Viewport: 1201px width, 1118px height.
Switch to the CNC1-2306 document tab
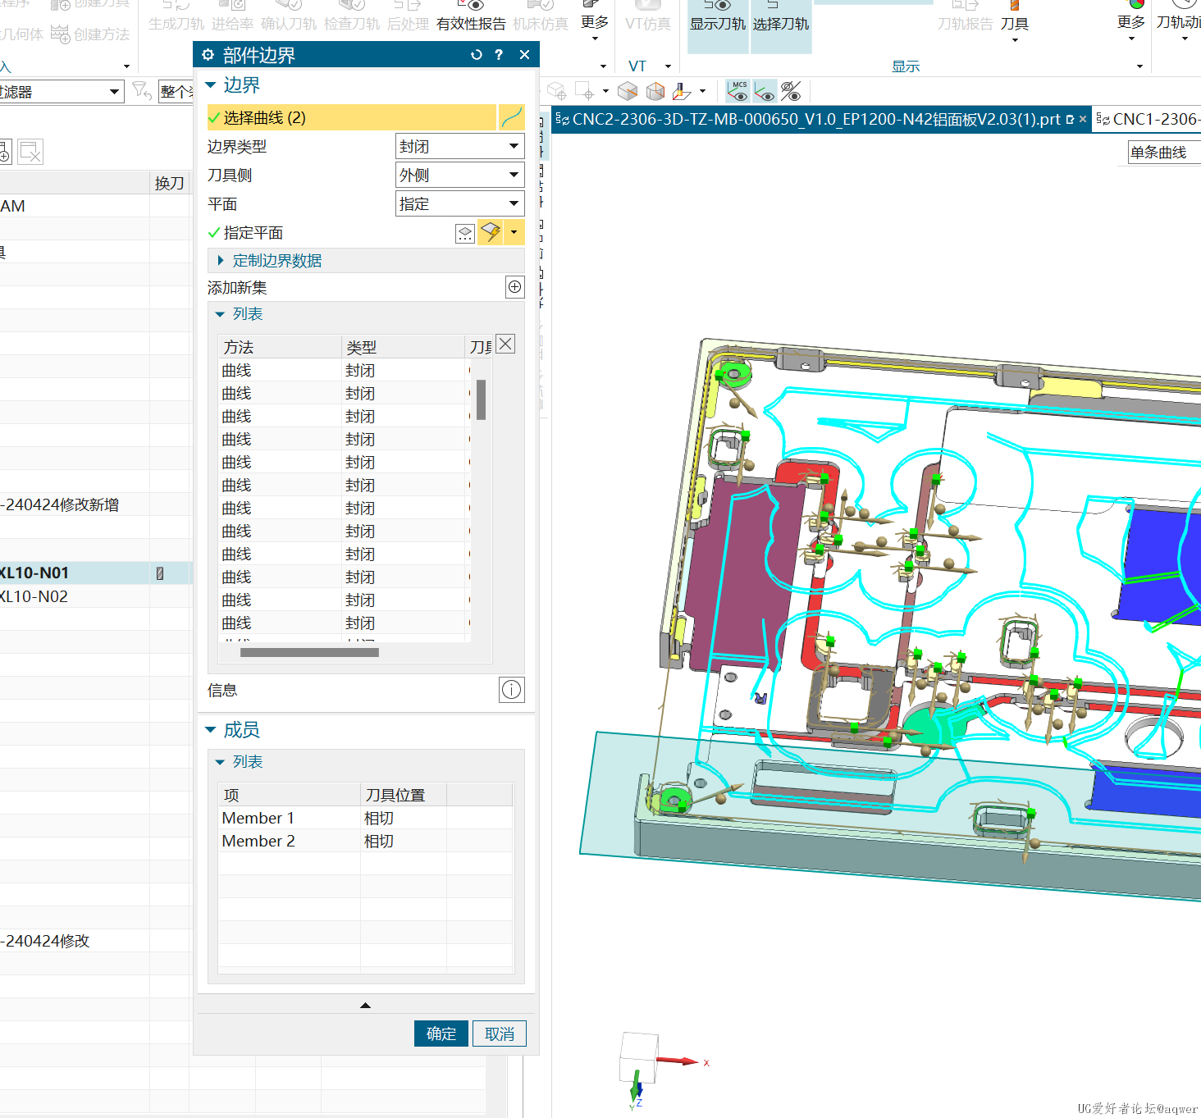1148,120
